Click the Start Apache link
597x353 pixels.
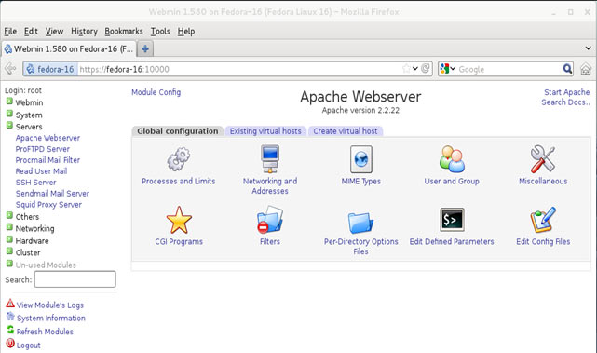(x=566, y=92)
